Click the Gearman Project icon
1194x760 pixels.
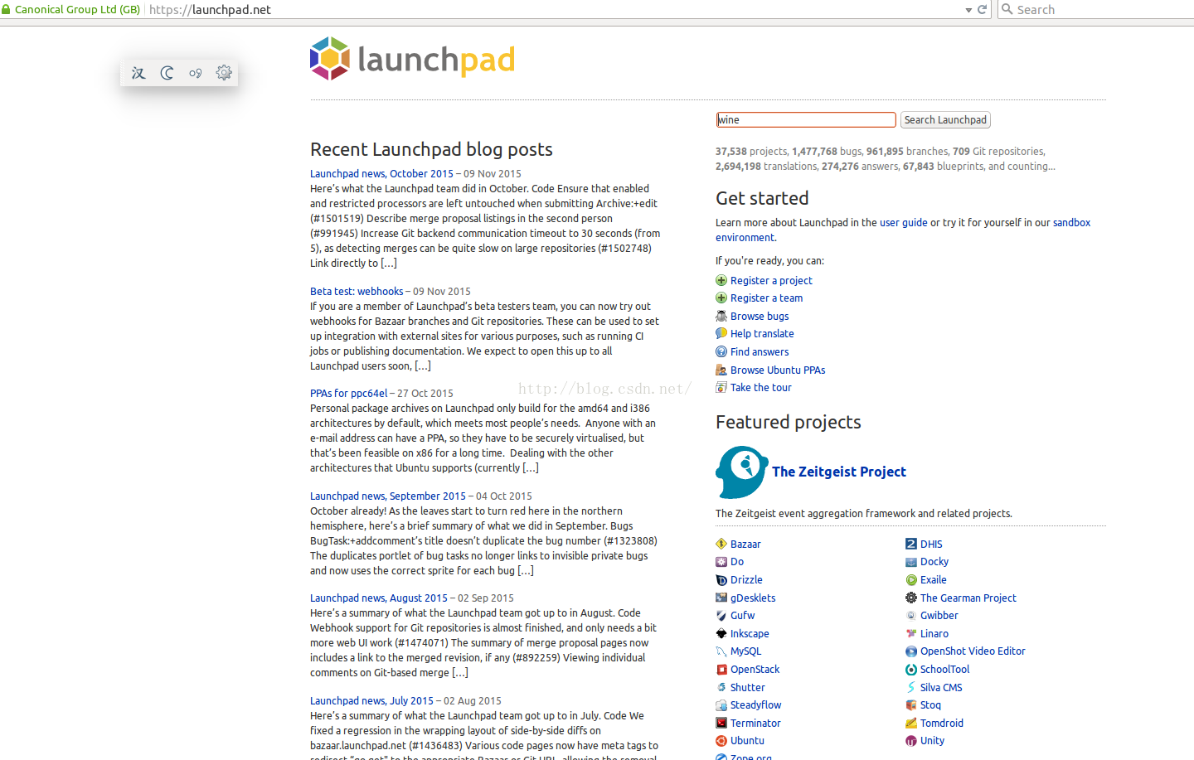[x=911, y=598]
